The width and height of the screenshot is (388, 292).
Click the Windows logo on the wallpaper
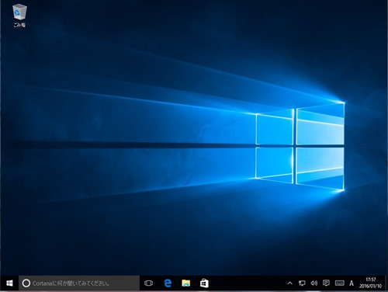tap(300, 147)
